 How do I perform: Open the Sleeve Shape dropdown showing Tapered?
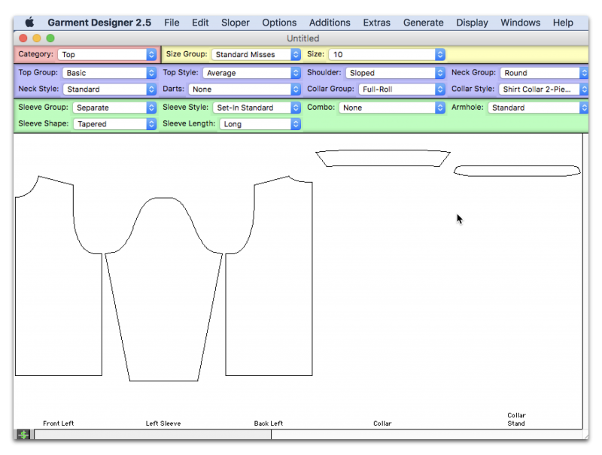(114, 124)
